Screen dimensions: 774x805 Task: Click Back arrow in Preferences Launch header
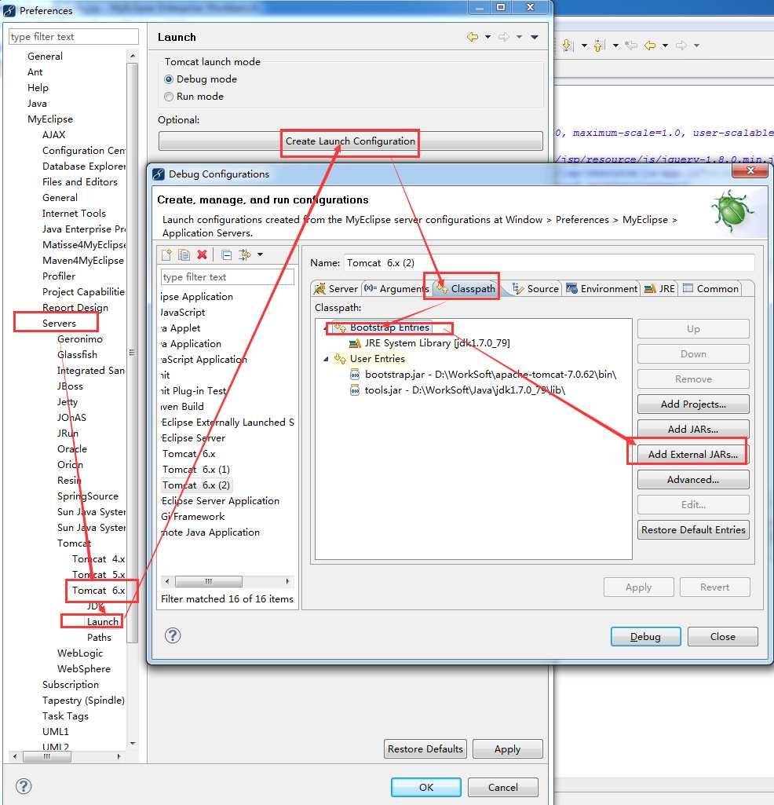click(x=473, y=37)
